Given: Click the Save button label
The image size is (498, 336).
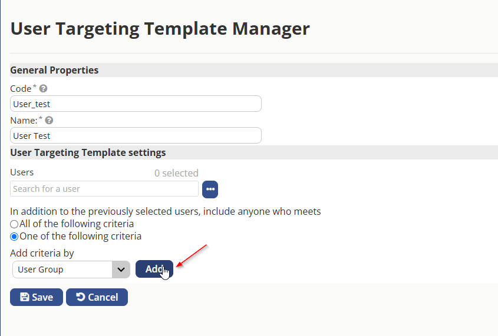Looking at the screenshot, I should (42, 297).
